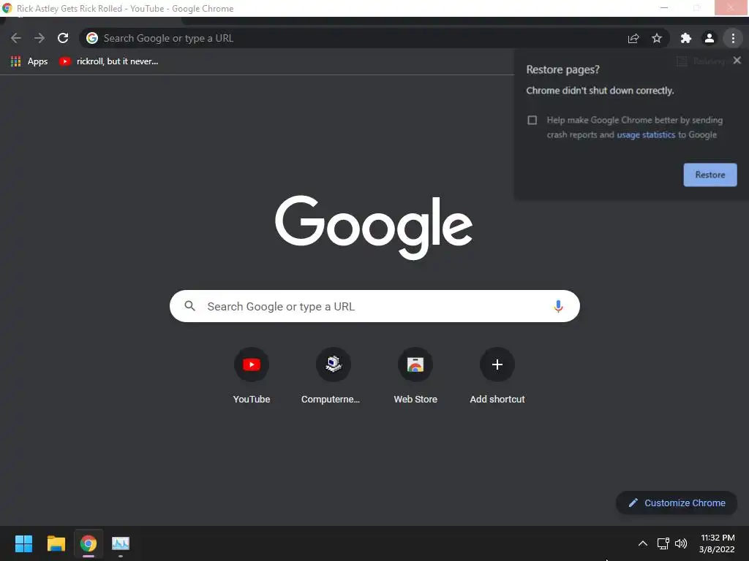749x561 pixels.
Task: Click the Chrome taskbar icon
Action: click(x=89, y=543)
